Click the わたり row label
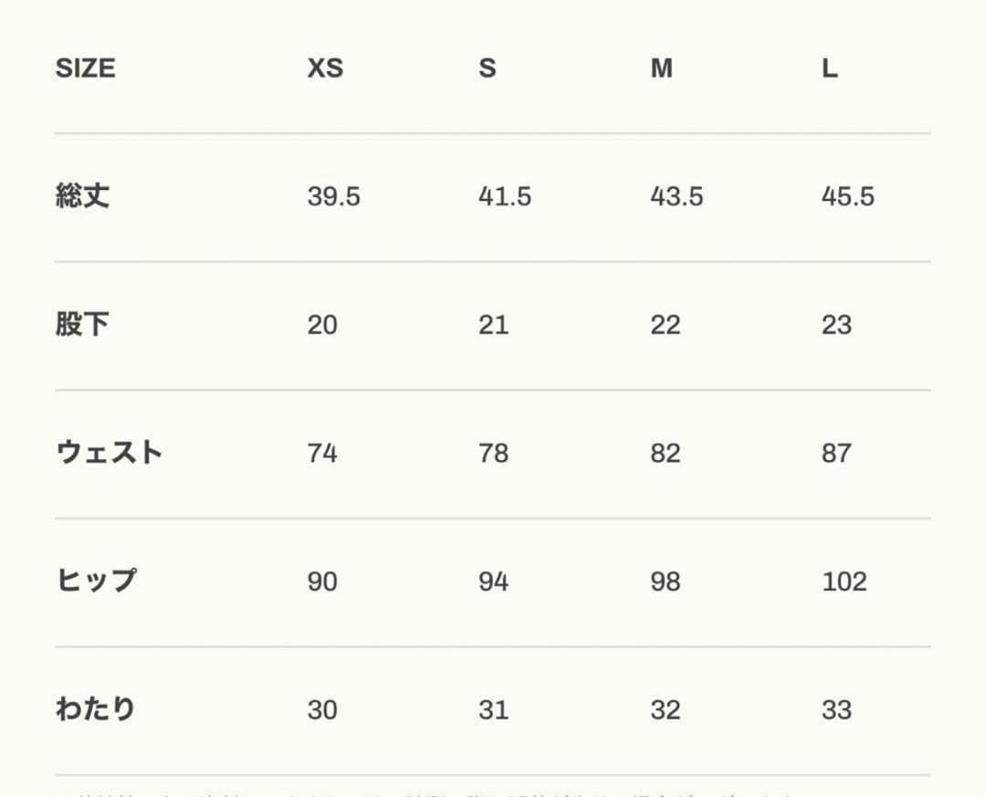Screen dimensions: 986x797 [95, 709]
